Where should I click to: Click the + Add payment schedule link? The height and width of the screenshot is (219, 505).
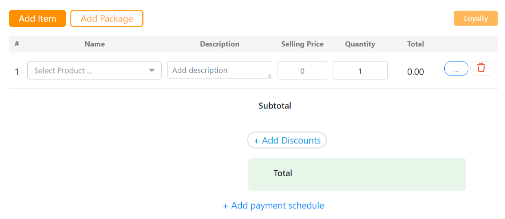[x=273, y=206]
